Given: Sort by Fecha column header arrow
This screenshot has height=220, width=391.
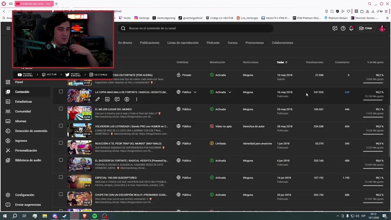Looking at the screenshot, I should (286, 62).
